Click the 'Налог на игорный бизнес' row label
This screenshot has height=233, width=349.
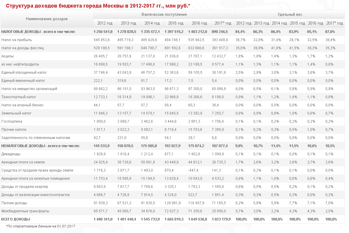[22, 105]
